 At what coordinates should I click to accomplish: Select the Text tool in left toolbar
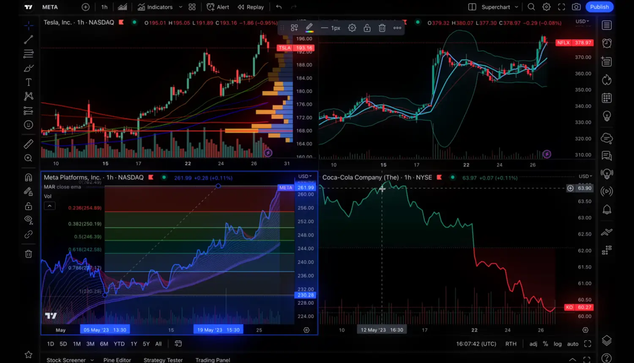(28, 82)
